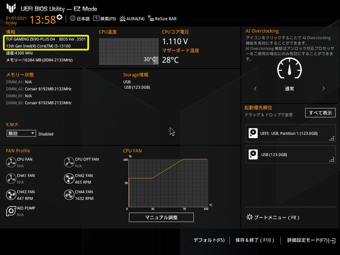The width and height of the screenshot is (340, 255).
Task: Click すべて表示 in 起動優先順位 panel
Action: [320, 113]
